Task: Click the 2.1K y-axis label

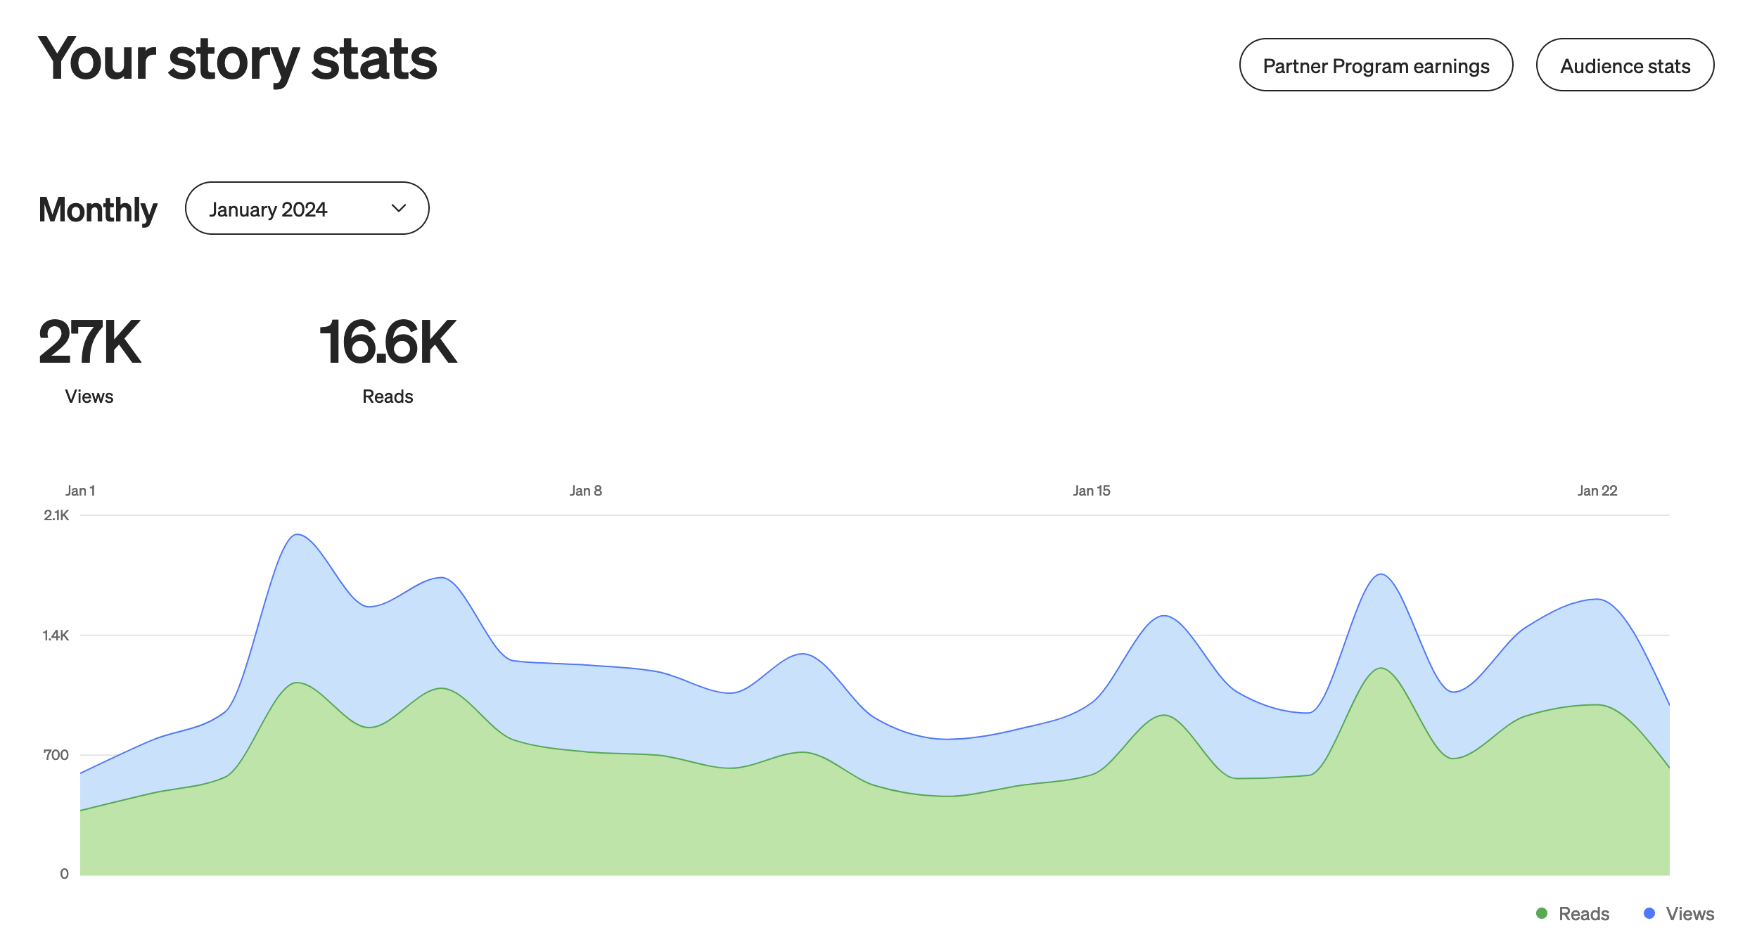Action: tap(56, 515)
